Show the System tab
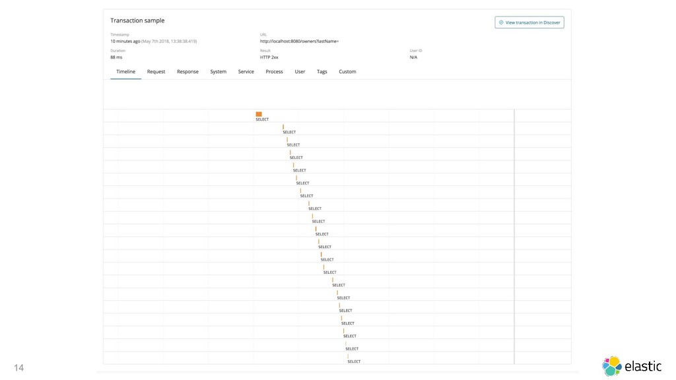This screenshot has height=380, width=676. coord(218,71)
